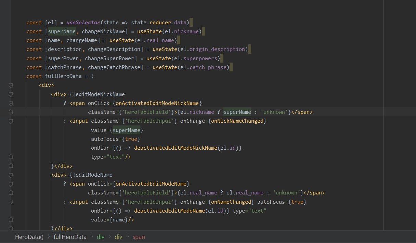Viewport: 416px width, 243px height.
Task: Click value={name} attribute text
Action: [109, 220]
